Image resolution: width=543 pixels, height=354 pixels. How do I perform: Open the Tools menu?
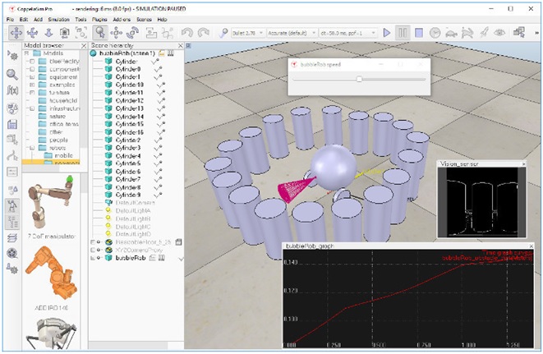[x=81, y=20]
